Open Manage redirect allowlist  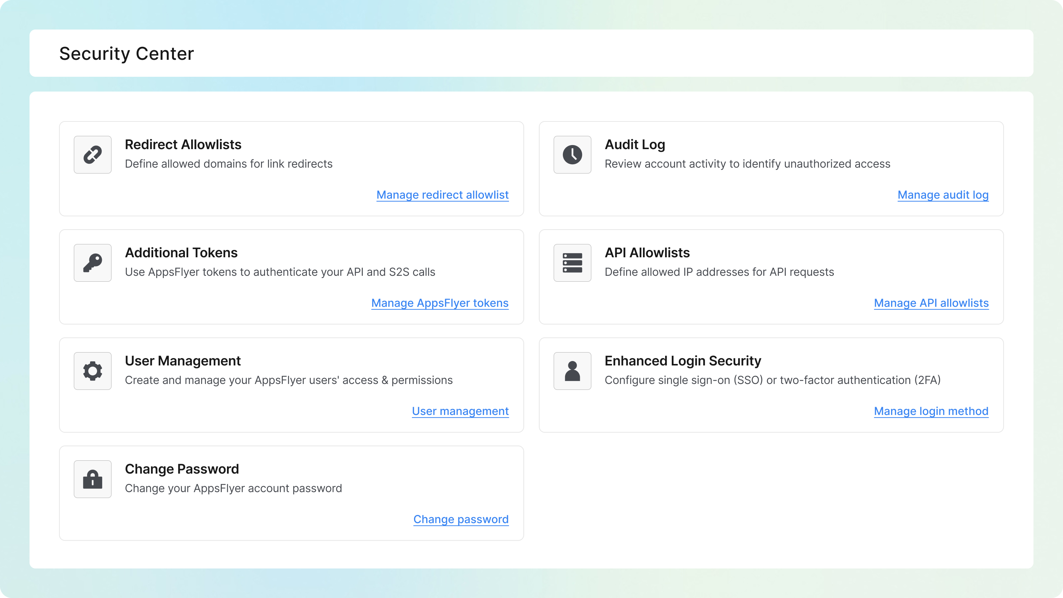click(443, 195)
